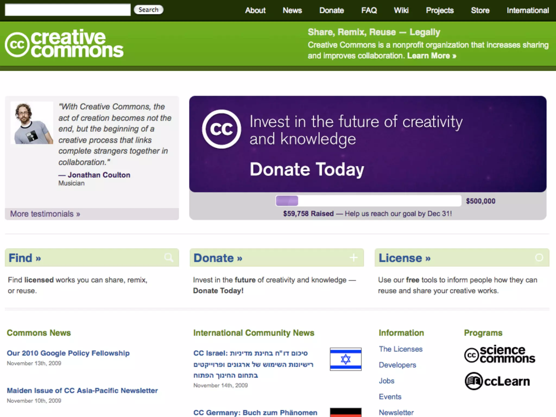Open the About menu item

[255, 10]
